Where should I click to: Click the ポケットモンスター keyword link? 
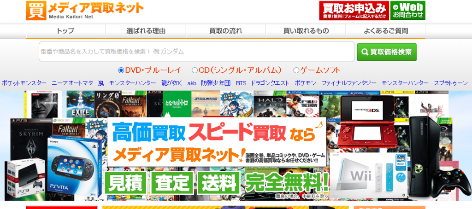[x=24, y=83]
